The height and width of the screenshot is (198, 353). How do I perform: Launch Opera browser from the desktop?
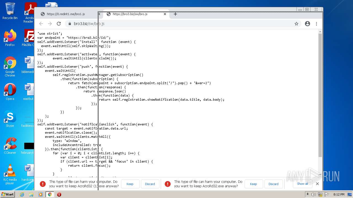(x=10, y=92)
